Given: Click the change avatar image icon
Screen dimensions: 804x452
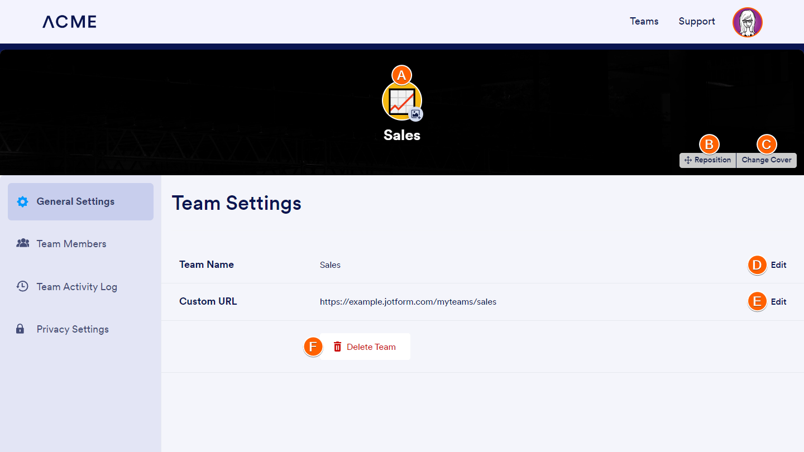Looking at the screenshot, I should [415, 114].
